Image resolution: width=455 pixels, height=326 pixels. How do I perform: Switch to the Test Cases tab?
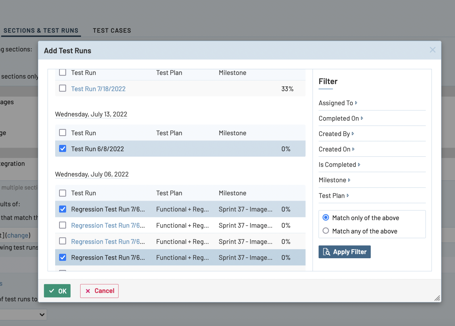pos(112,31)
